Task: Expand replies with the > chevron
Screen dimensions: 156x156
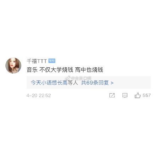Action: 112,83
